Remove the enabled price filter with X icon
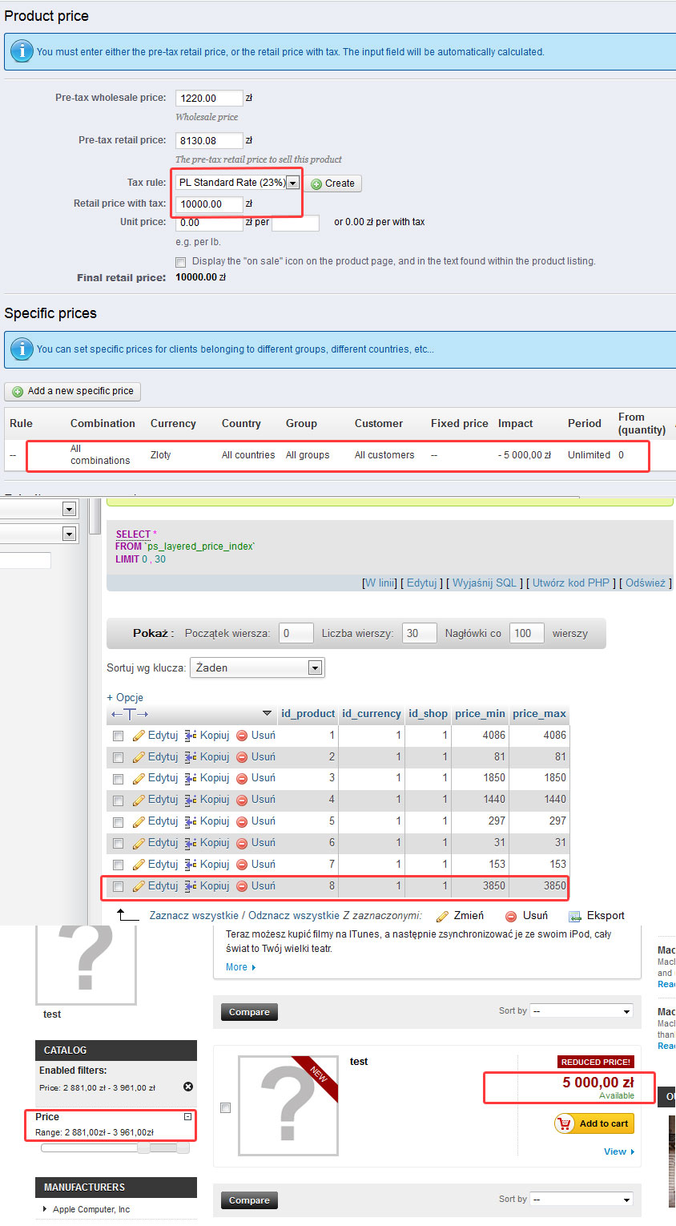This screenshot has width=676, height=1226. [x=188, y=1087]
